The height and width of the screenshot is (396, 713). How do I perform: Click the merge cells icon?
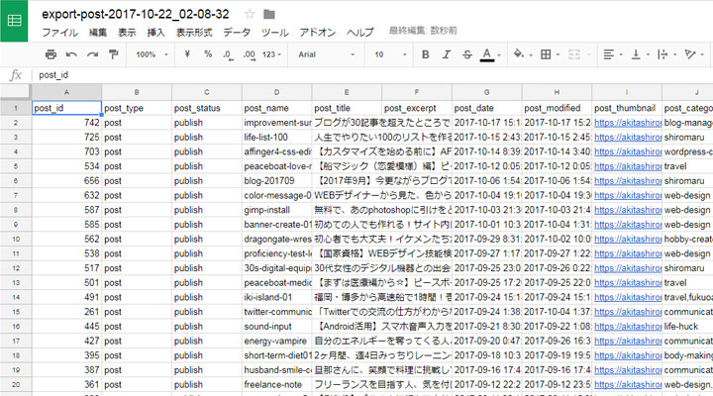click(574, 54)
